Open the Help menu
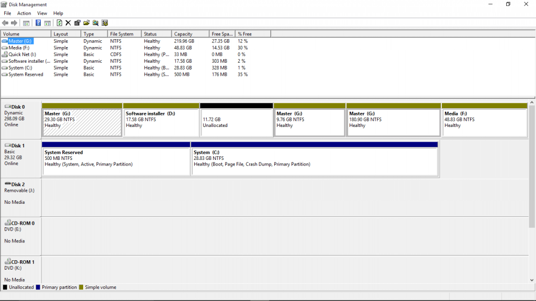536x301 pixels. [x=58, y=13]
